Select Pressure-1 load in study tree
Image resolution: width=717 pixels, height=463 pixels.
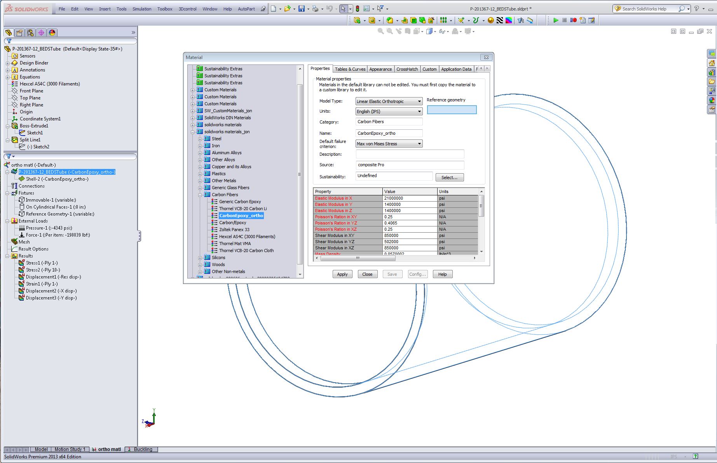pos(49,228)
